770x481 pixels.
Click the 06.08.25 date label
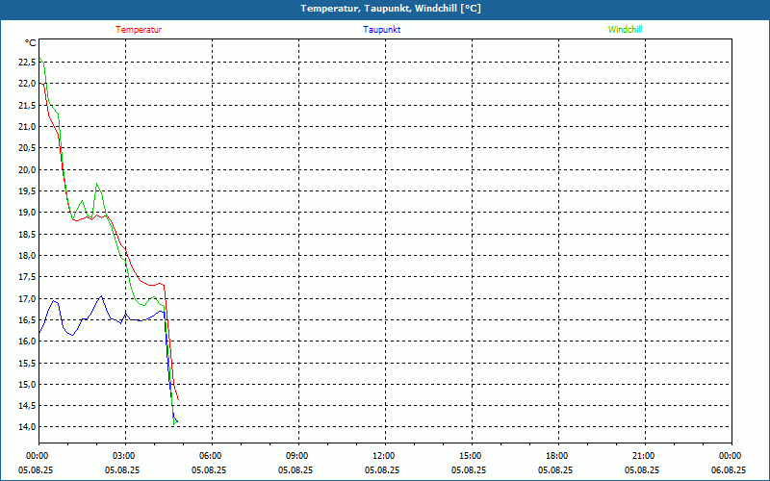coord(729,469)
